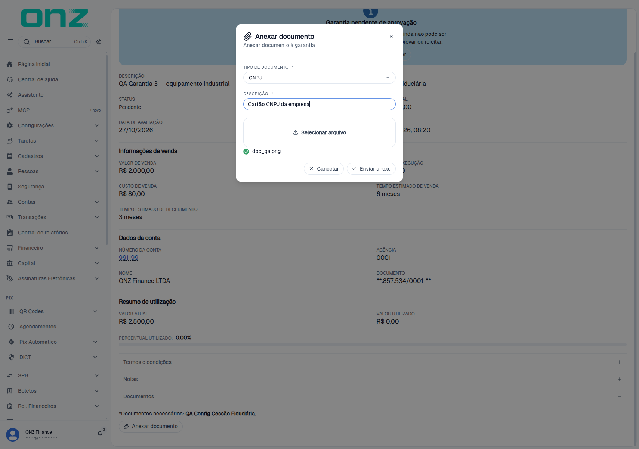Open the AI sparkle icon beside search
639x449 pixels.
(x=98, y=42)
